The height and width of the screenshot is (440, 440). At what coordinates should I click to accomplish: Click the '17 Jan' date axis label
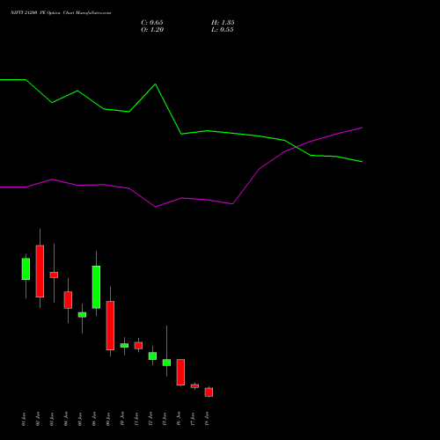(x=193, y=419)
